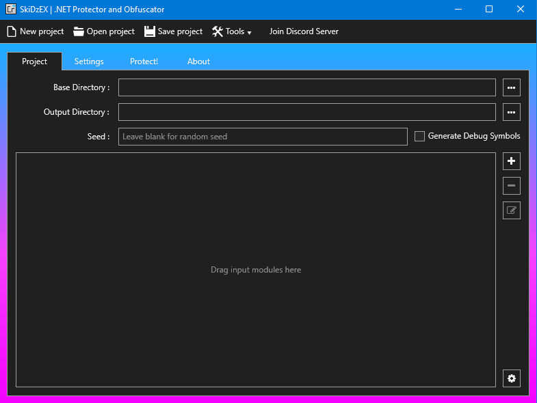Remove selected module with the minus button
Image resolution: width=537 pixels, height=403 pixels.
click(x=511, y=186)
